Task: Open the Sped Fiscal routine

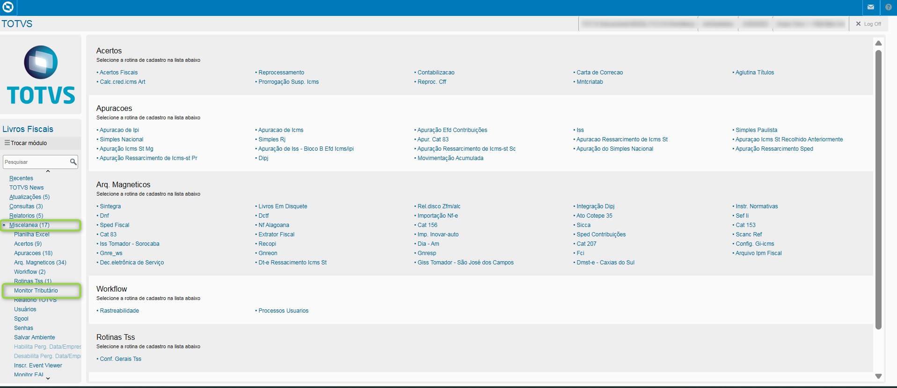Action: coord(115,225)
